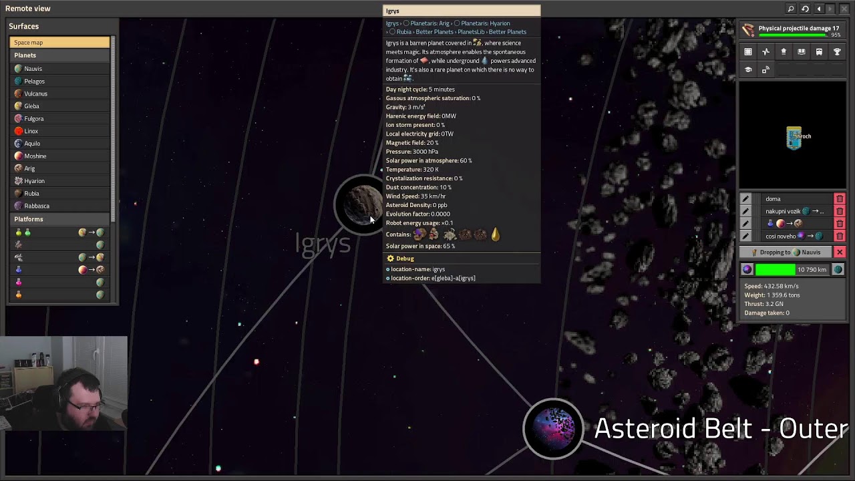Open the Pelagos planet surface
This screenshot has width=855, height=481.
click(x=59, y=81)
